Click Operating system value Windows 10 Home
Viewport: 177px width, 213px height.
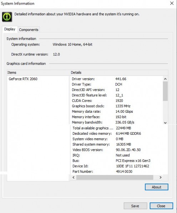72,44
